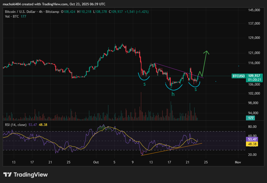Select the purple neckline trendline
The height and width of the screenshot is (183, 267).
pos(174,69)
